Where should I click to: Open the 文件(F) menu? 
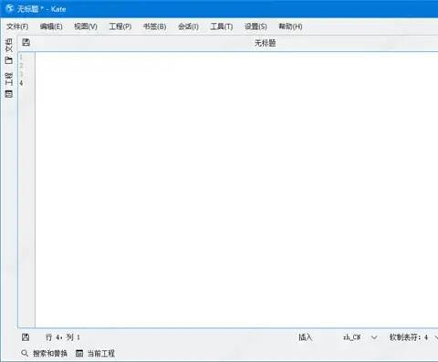[x=17, y=27]
